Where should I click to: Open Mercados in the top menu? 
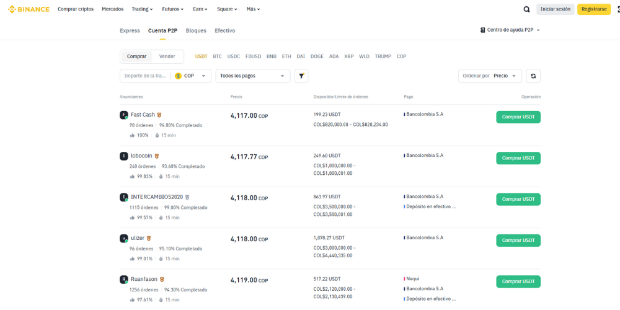point(113,9)
